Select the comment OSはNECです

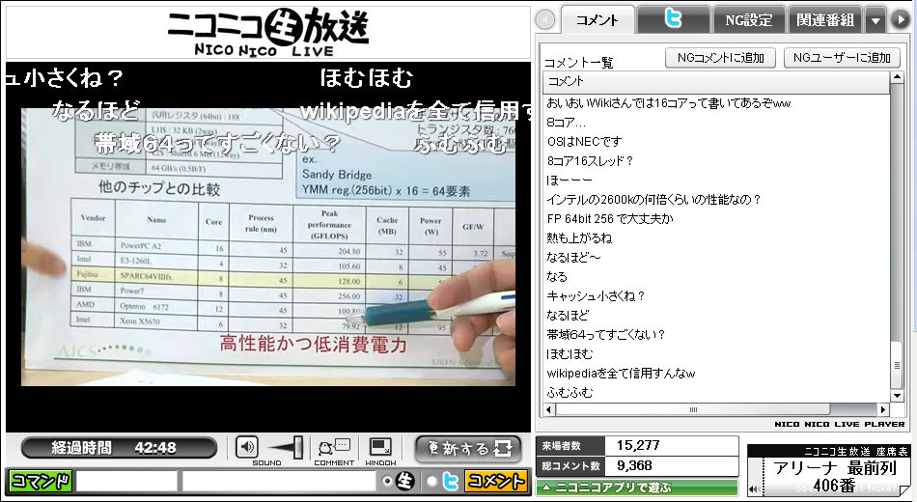(x=584, y=142)
